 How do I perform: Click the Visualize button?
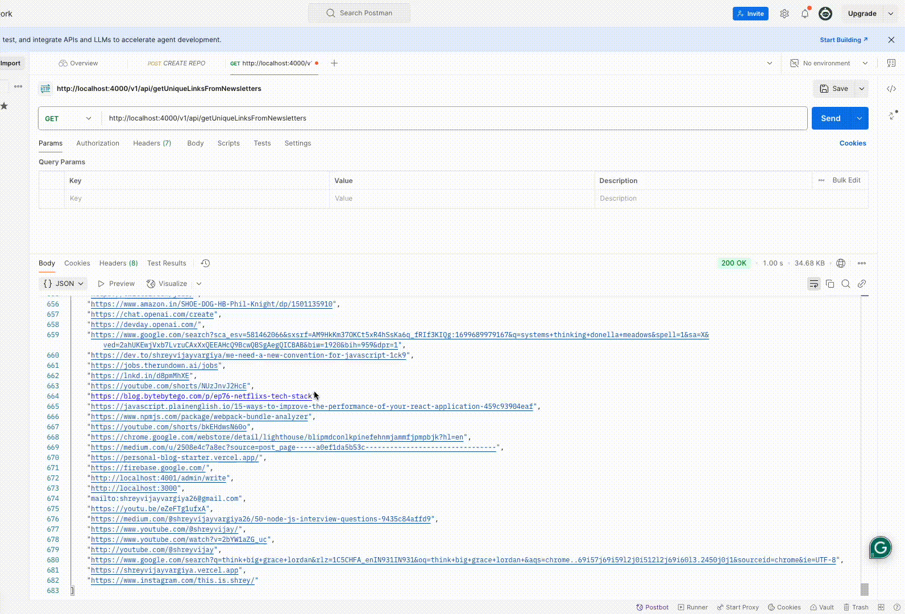coord(167,284)
